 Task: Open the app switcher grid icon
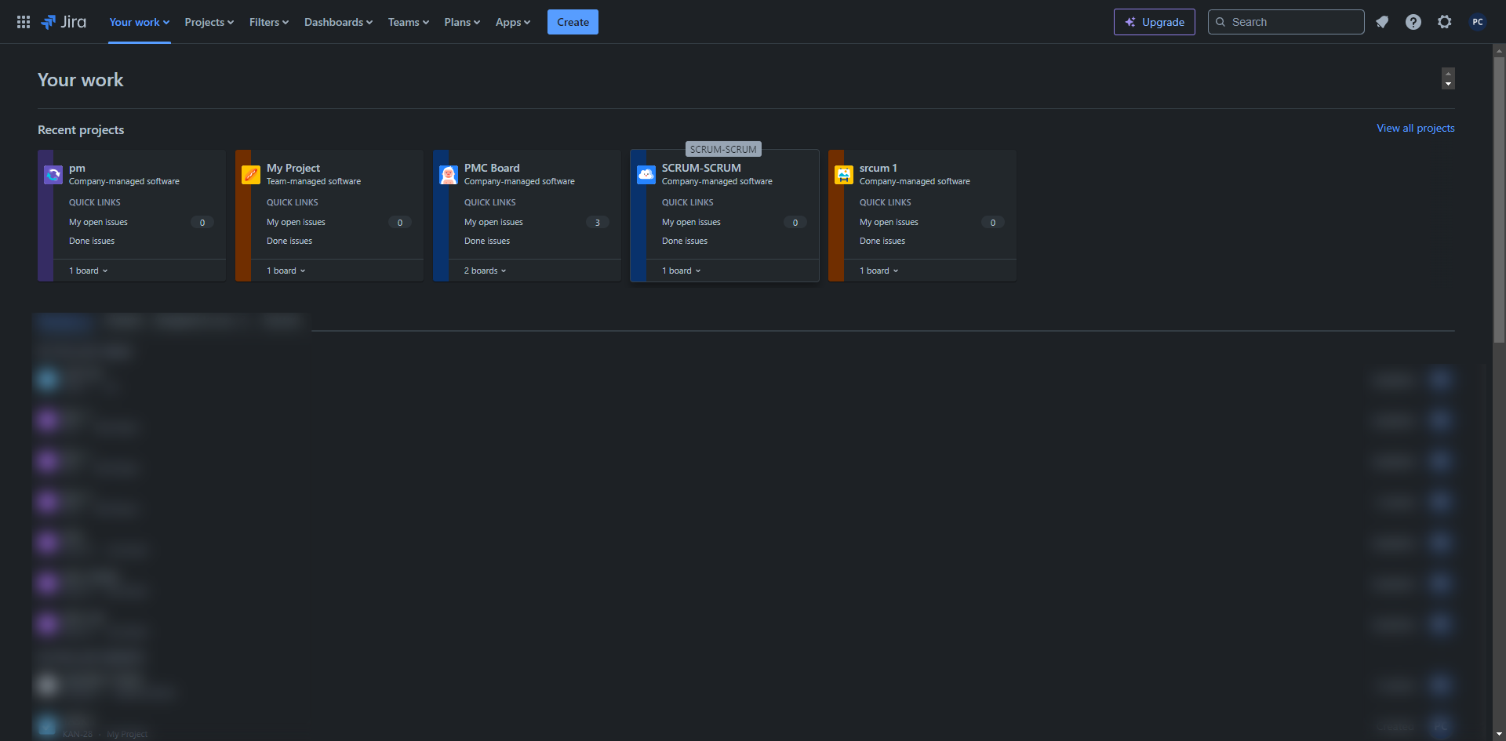(x=24, y=22)
